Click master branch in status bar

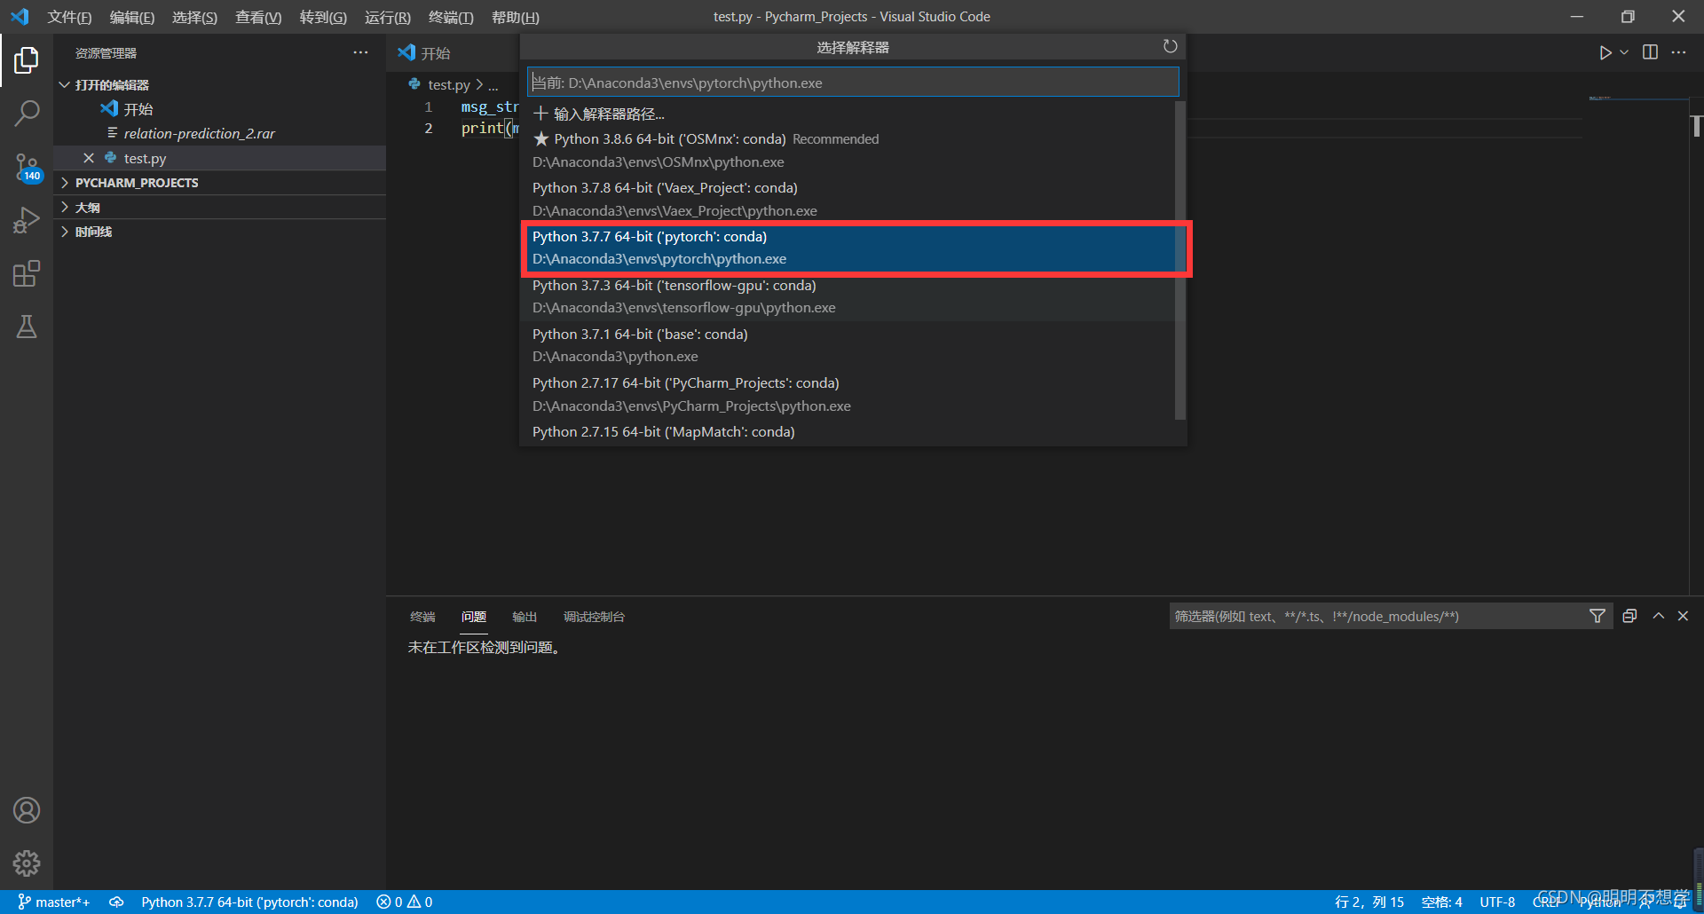pyautogui.click(x=54, y=902)
